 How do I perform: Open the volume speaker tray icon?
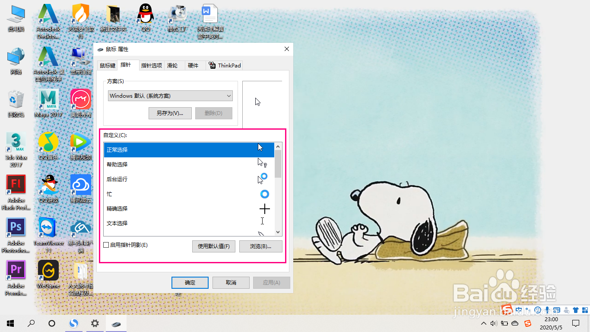coord(494,323)
